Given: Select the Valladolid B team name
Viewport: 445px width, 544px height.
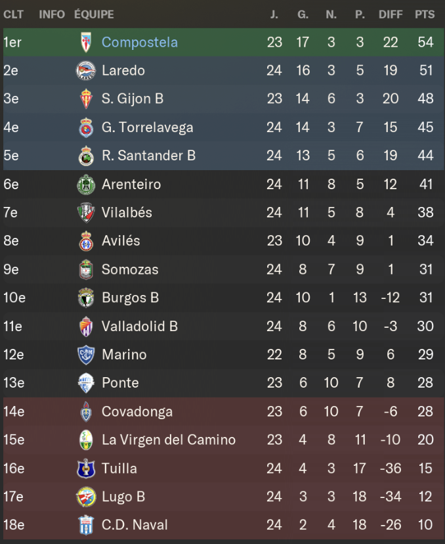Looking at the screenshot, I should pos(140,326).
